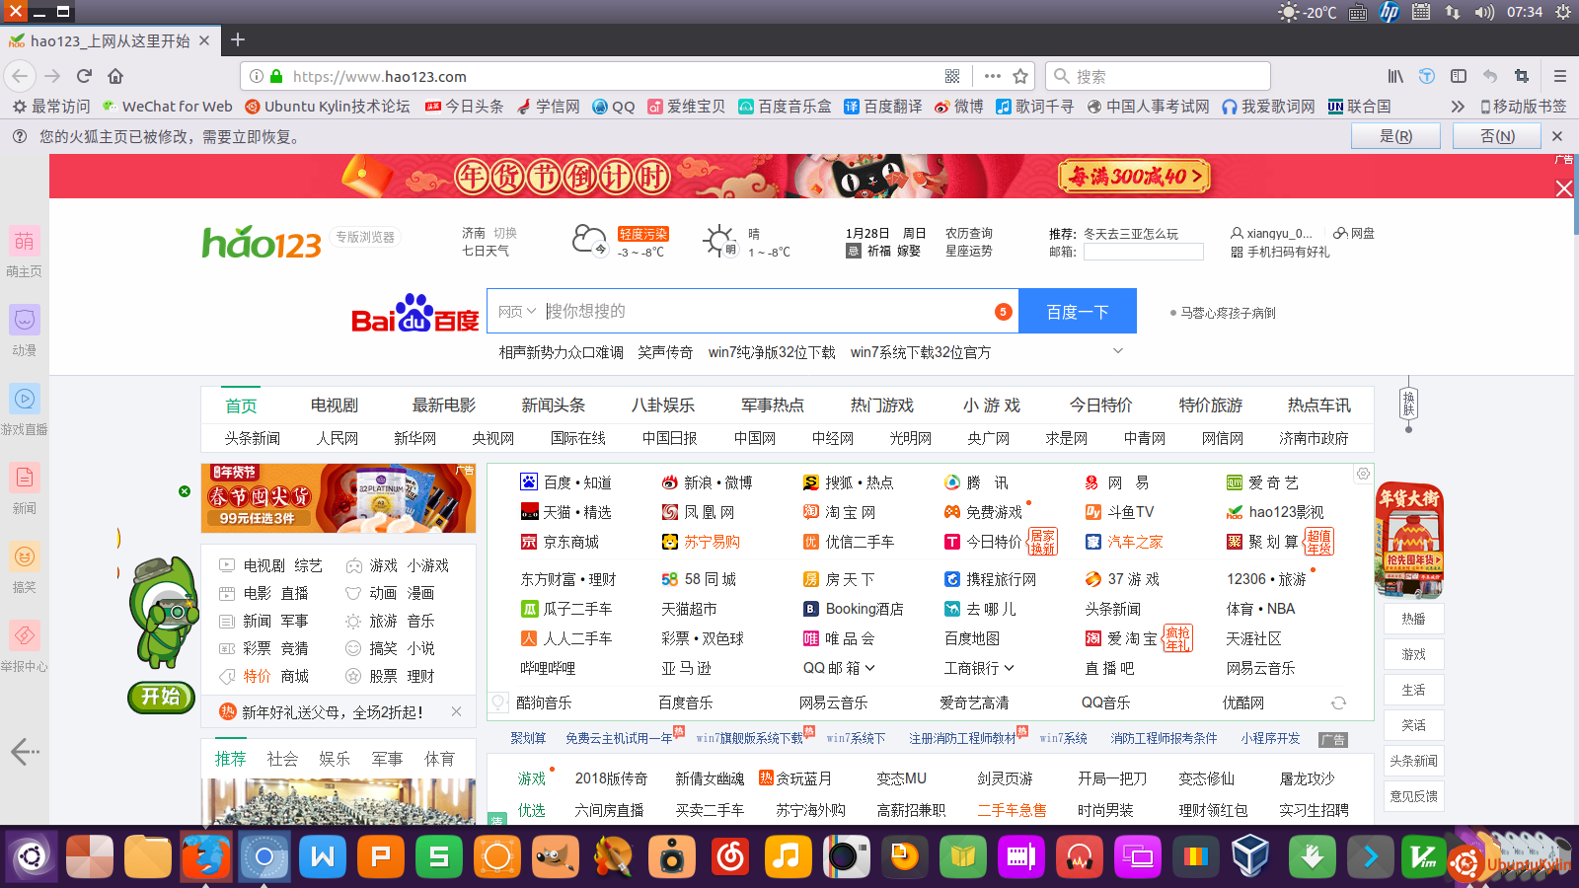The image size is (1579, 888).
Task: Click the page vertical scrollbar
Action: click(x=1576, y=195)
